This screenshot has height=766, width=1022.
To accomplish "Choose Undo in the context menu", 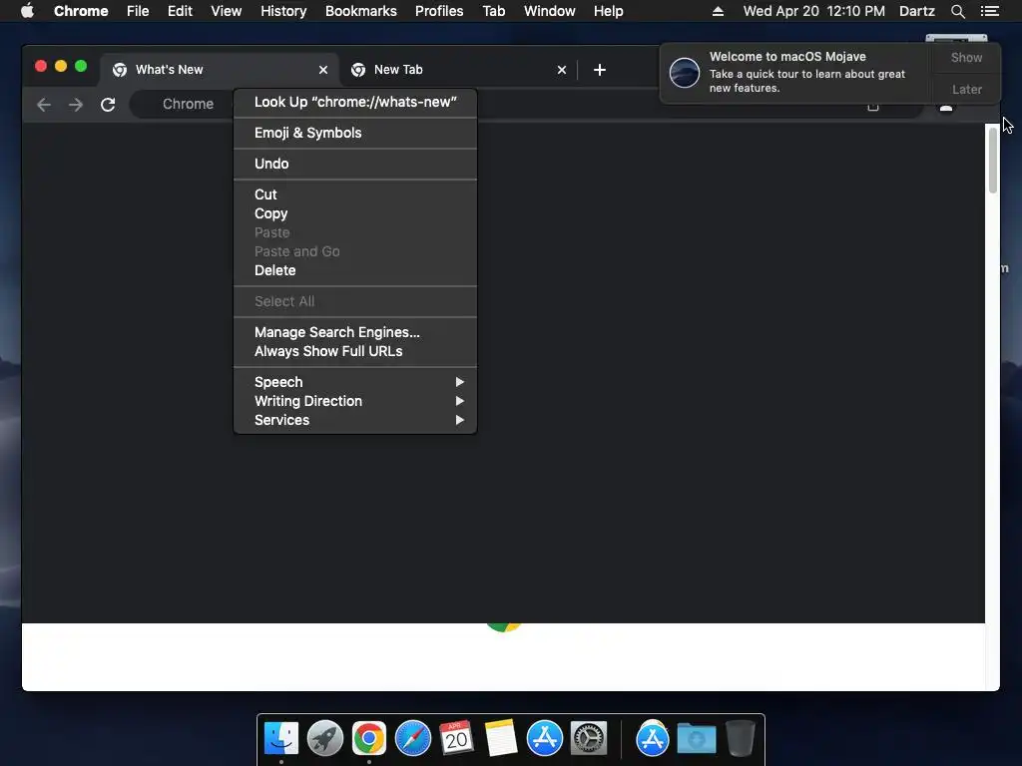I will coord(355,164).
